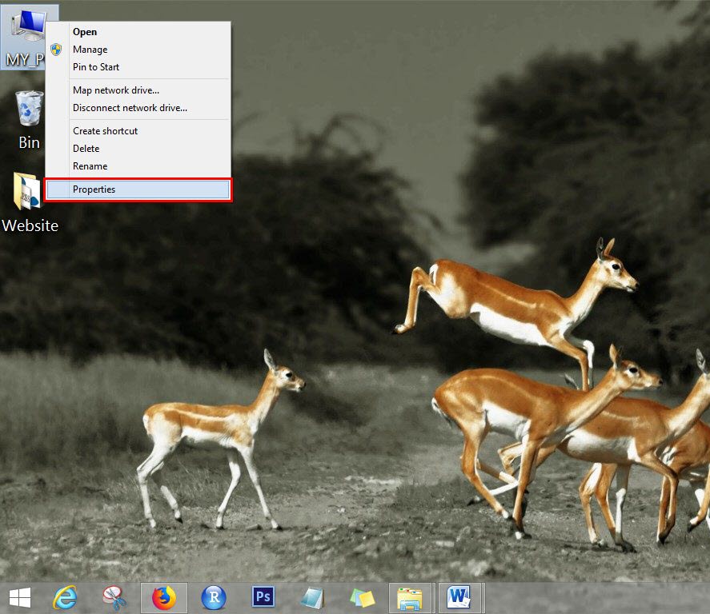Select Rename from the context menu
The image size is (710, 614).
(x=90, y=166)
